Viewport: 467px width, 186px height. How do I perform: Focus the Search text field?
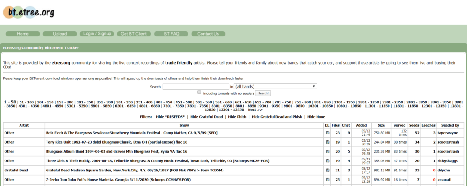click(196, 87)
